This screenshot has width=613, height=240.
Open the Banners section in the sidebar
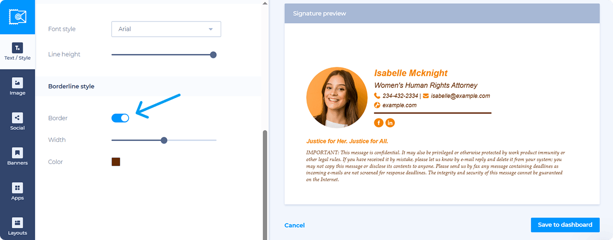click(17, 157)
